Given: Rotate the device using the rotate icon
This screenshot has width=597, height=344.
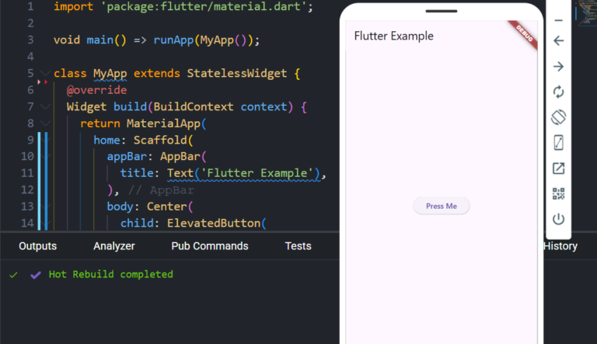Looking at the screenshot, I should (x=558, y=117).
